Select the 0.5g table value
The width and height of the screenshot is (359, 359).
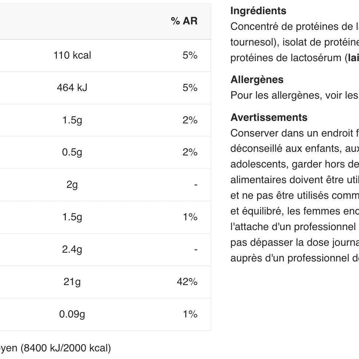pos(72,152)
